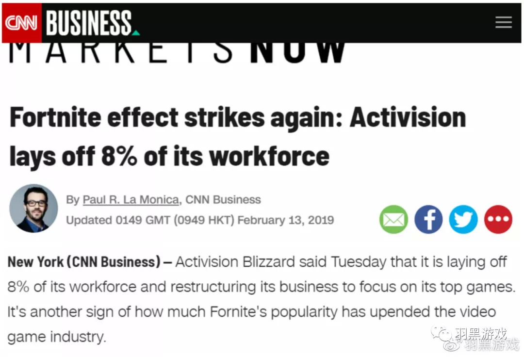The height and width of the screenshot is (357, 524).
Task: Click the author's profile photo
Action: (33, 208)
